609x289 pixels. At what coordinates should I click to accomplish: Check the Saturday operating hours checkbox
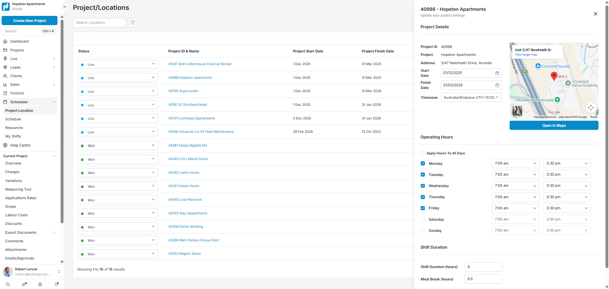point(423,219)
